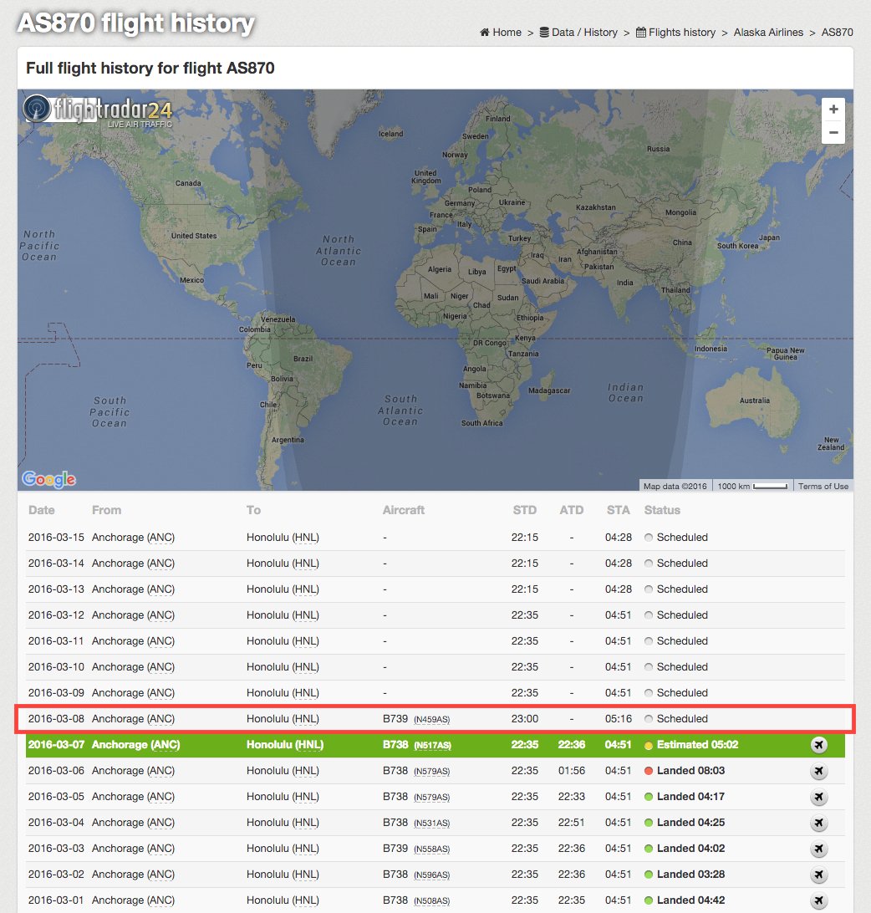The height and width of the screenshot is (913, 871).
Task: Click 23:00 STD in 2016-03-08 row
Action: coord(525,719)
